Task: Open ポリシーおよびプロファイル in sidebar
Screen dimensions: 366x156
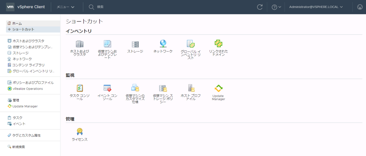Action: (30, 83)
